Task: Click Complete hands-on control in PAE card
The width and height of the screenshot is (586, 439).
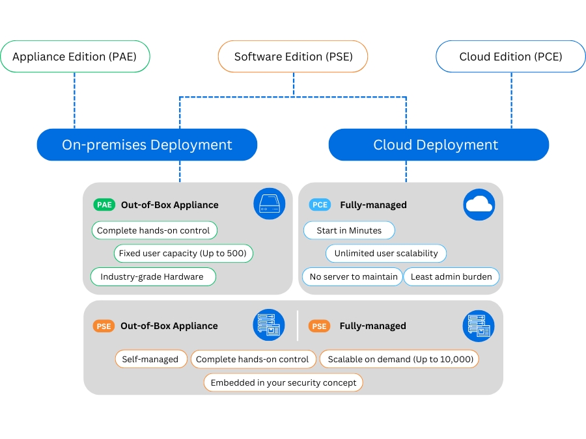Action: click(x=154, y=230)
